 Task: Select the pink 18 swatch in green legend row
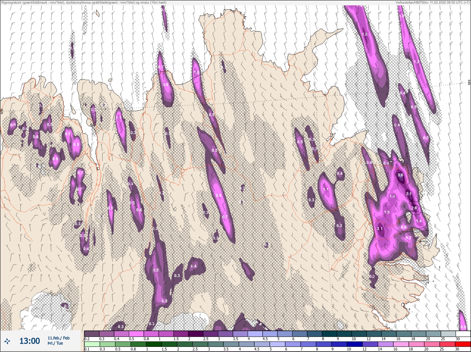[417, 344]
